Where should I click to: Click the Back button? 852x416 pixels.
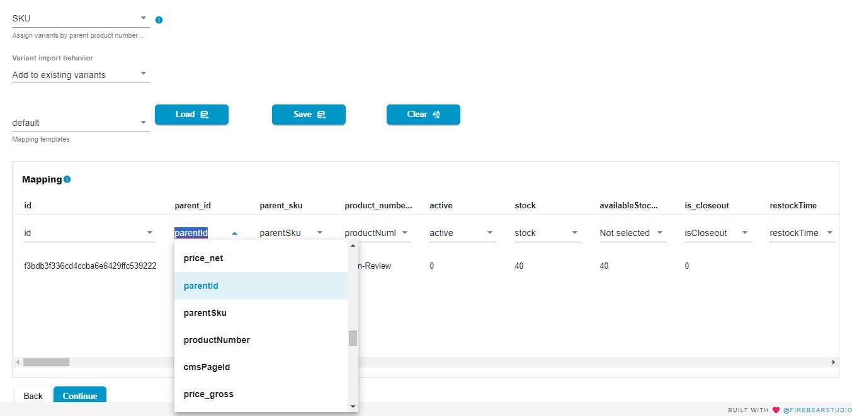(x=32, y=396)
